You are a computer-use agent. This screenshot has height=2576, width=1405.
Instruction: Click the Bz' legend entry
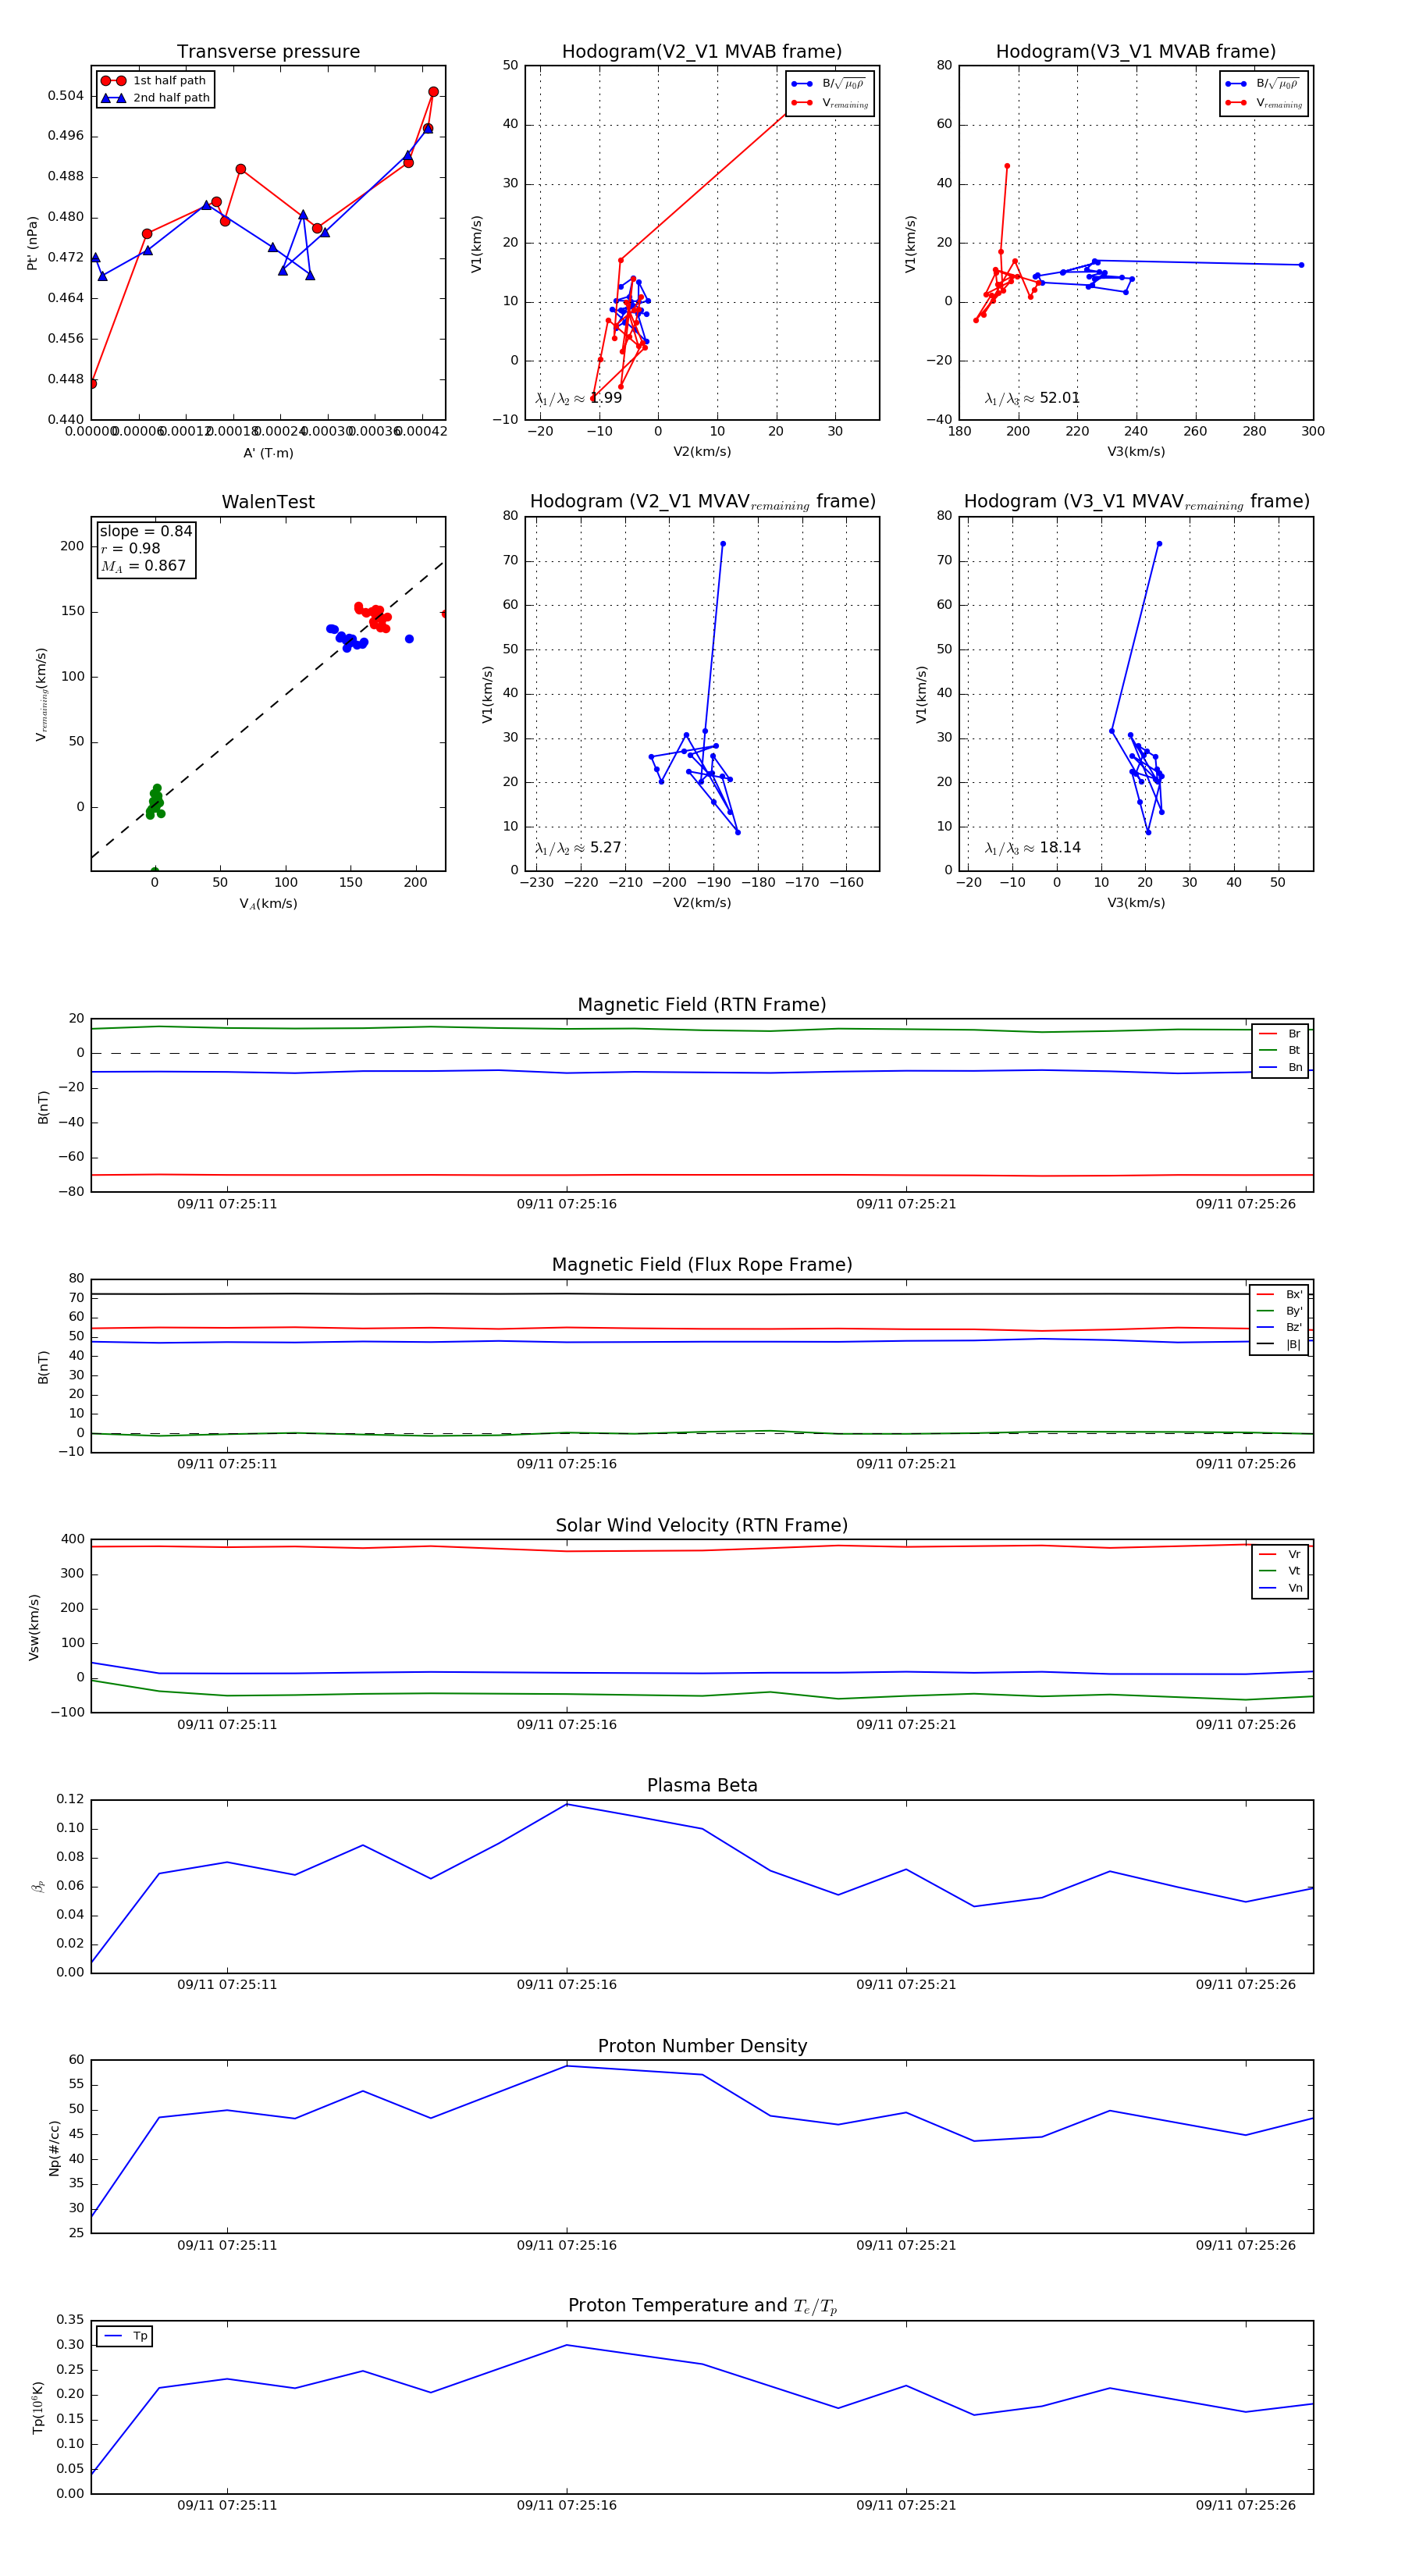click(1279, 1327)
